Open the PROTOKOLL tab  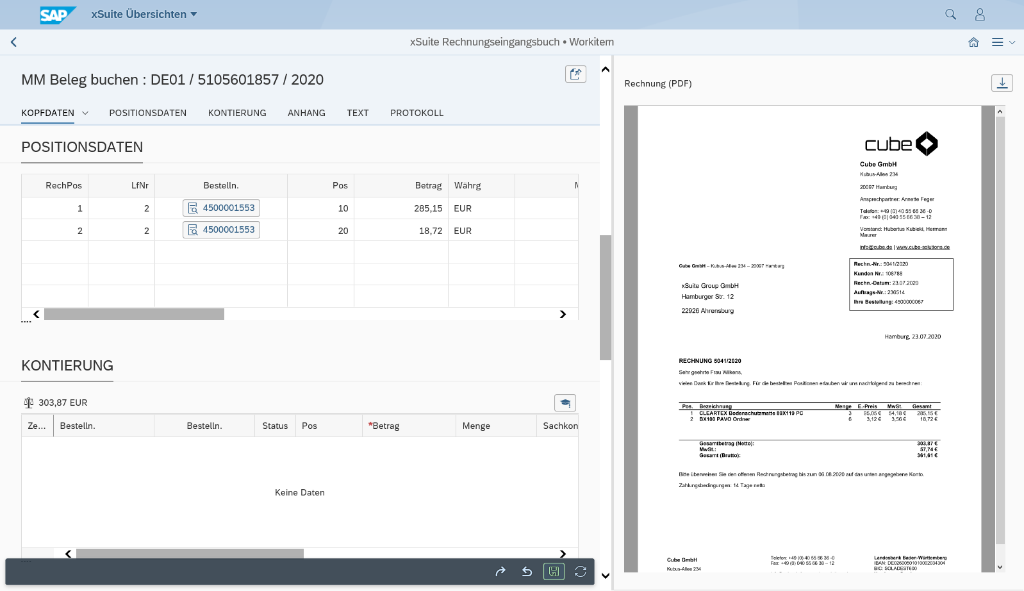pyautogui.click(x=417, y=113)
